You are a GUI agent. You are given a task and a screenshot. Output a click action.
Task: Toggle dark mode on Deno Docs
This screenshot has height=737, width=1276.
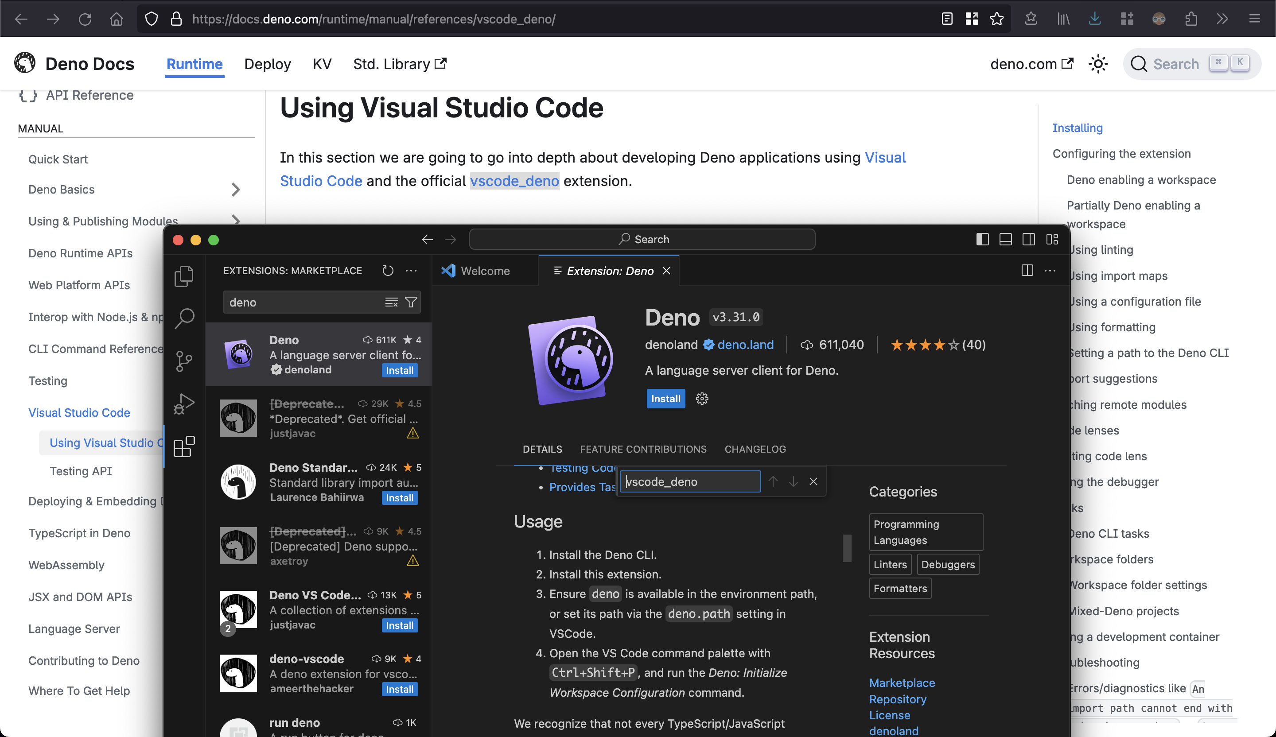tap(1098, 64)
